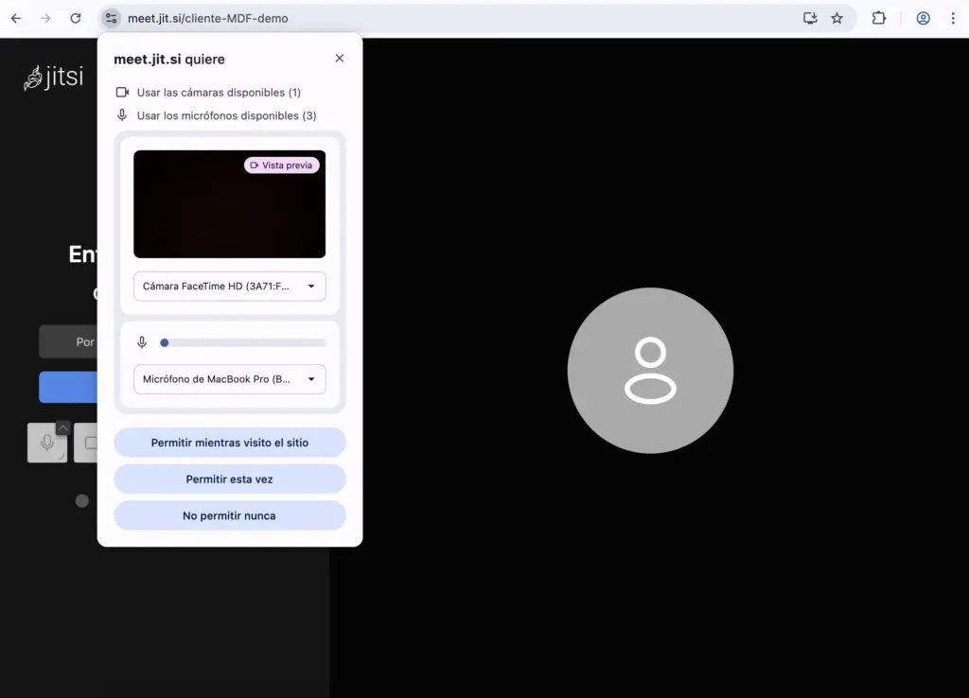Screen dimensions: 969x698
Task: Click the microphone icon beside micrófonos disponibles
Action: click(x=122, y=115)
